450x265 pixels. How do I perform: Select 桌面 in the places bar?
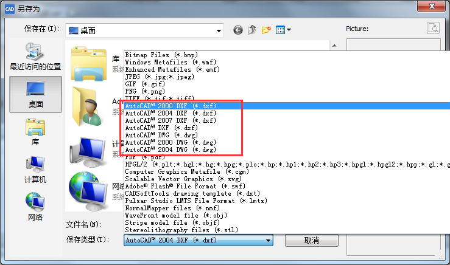point(35,94)
